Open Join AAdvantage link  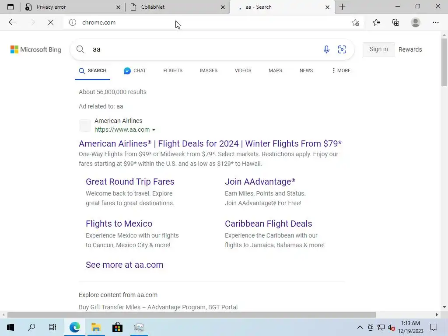click(x=260, y=182)
